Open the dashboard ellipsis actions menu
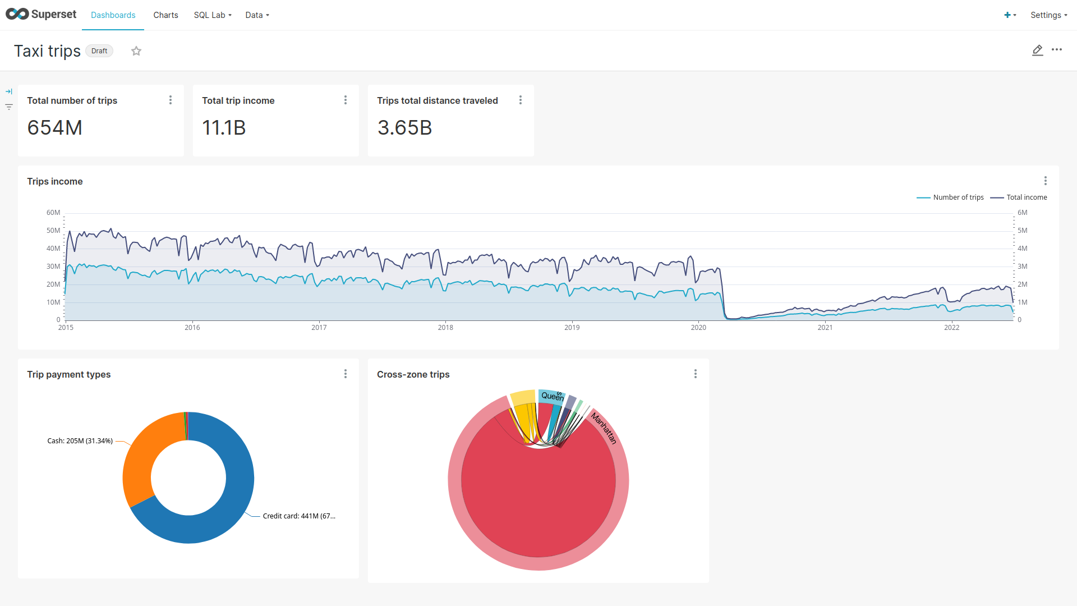The image size is (1077, 606). [1057, 50]
